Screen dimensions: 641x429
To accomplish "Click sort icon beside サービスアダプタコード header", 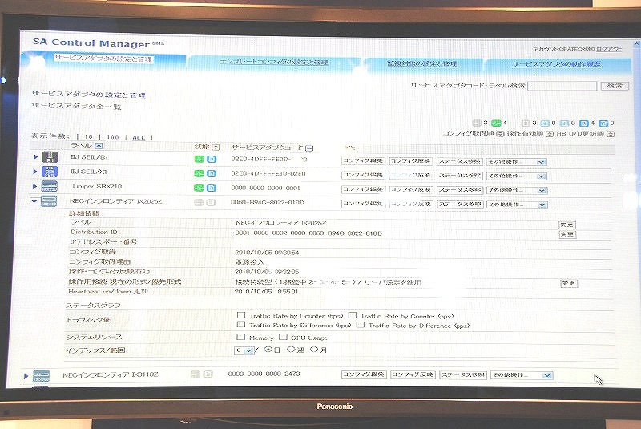I will point(310,148).
